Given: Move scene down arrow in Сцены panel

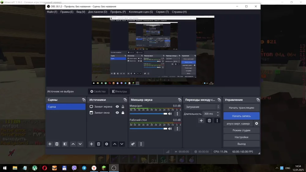Looking at the screenshot, I should coord(80,144).
